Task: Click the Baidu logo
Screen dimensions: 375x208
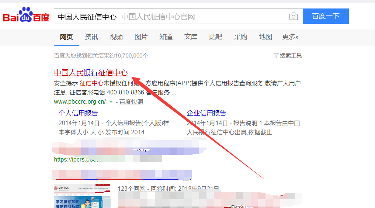Action: click(x=26, y=16)
